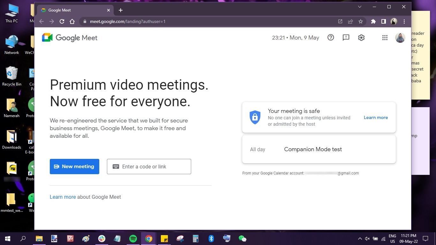The image size is (436, 245).
Task: Open This PC desktop icon
Action: (x=12, y=13)
